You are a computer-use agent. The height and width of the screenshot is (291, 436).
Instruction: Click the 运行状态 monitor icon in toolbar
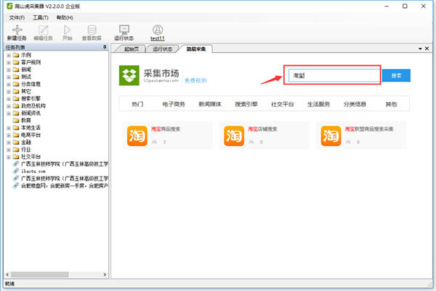pyautogui.click(x=124, y=30)
